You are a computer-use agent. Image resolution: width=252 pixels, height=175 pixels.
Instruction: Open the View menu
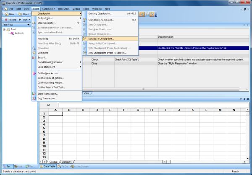click(x=26, y=9)
